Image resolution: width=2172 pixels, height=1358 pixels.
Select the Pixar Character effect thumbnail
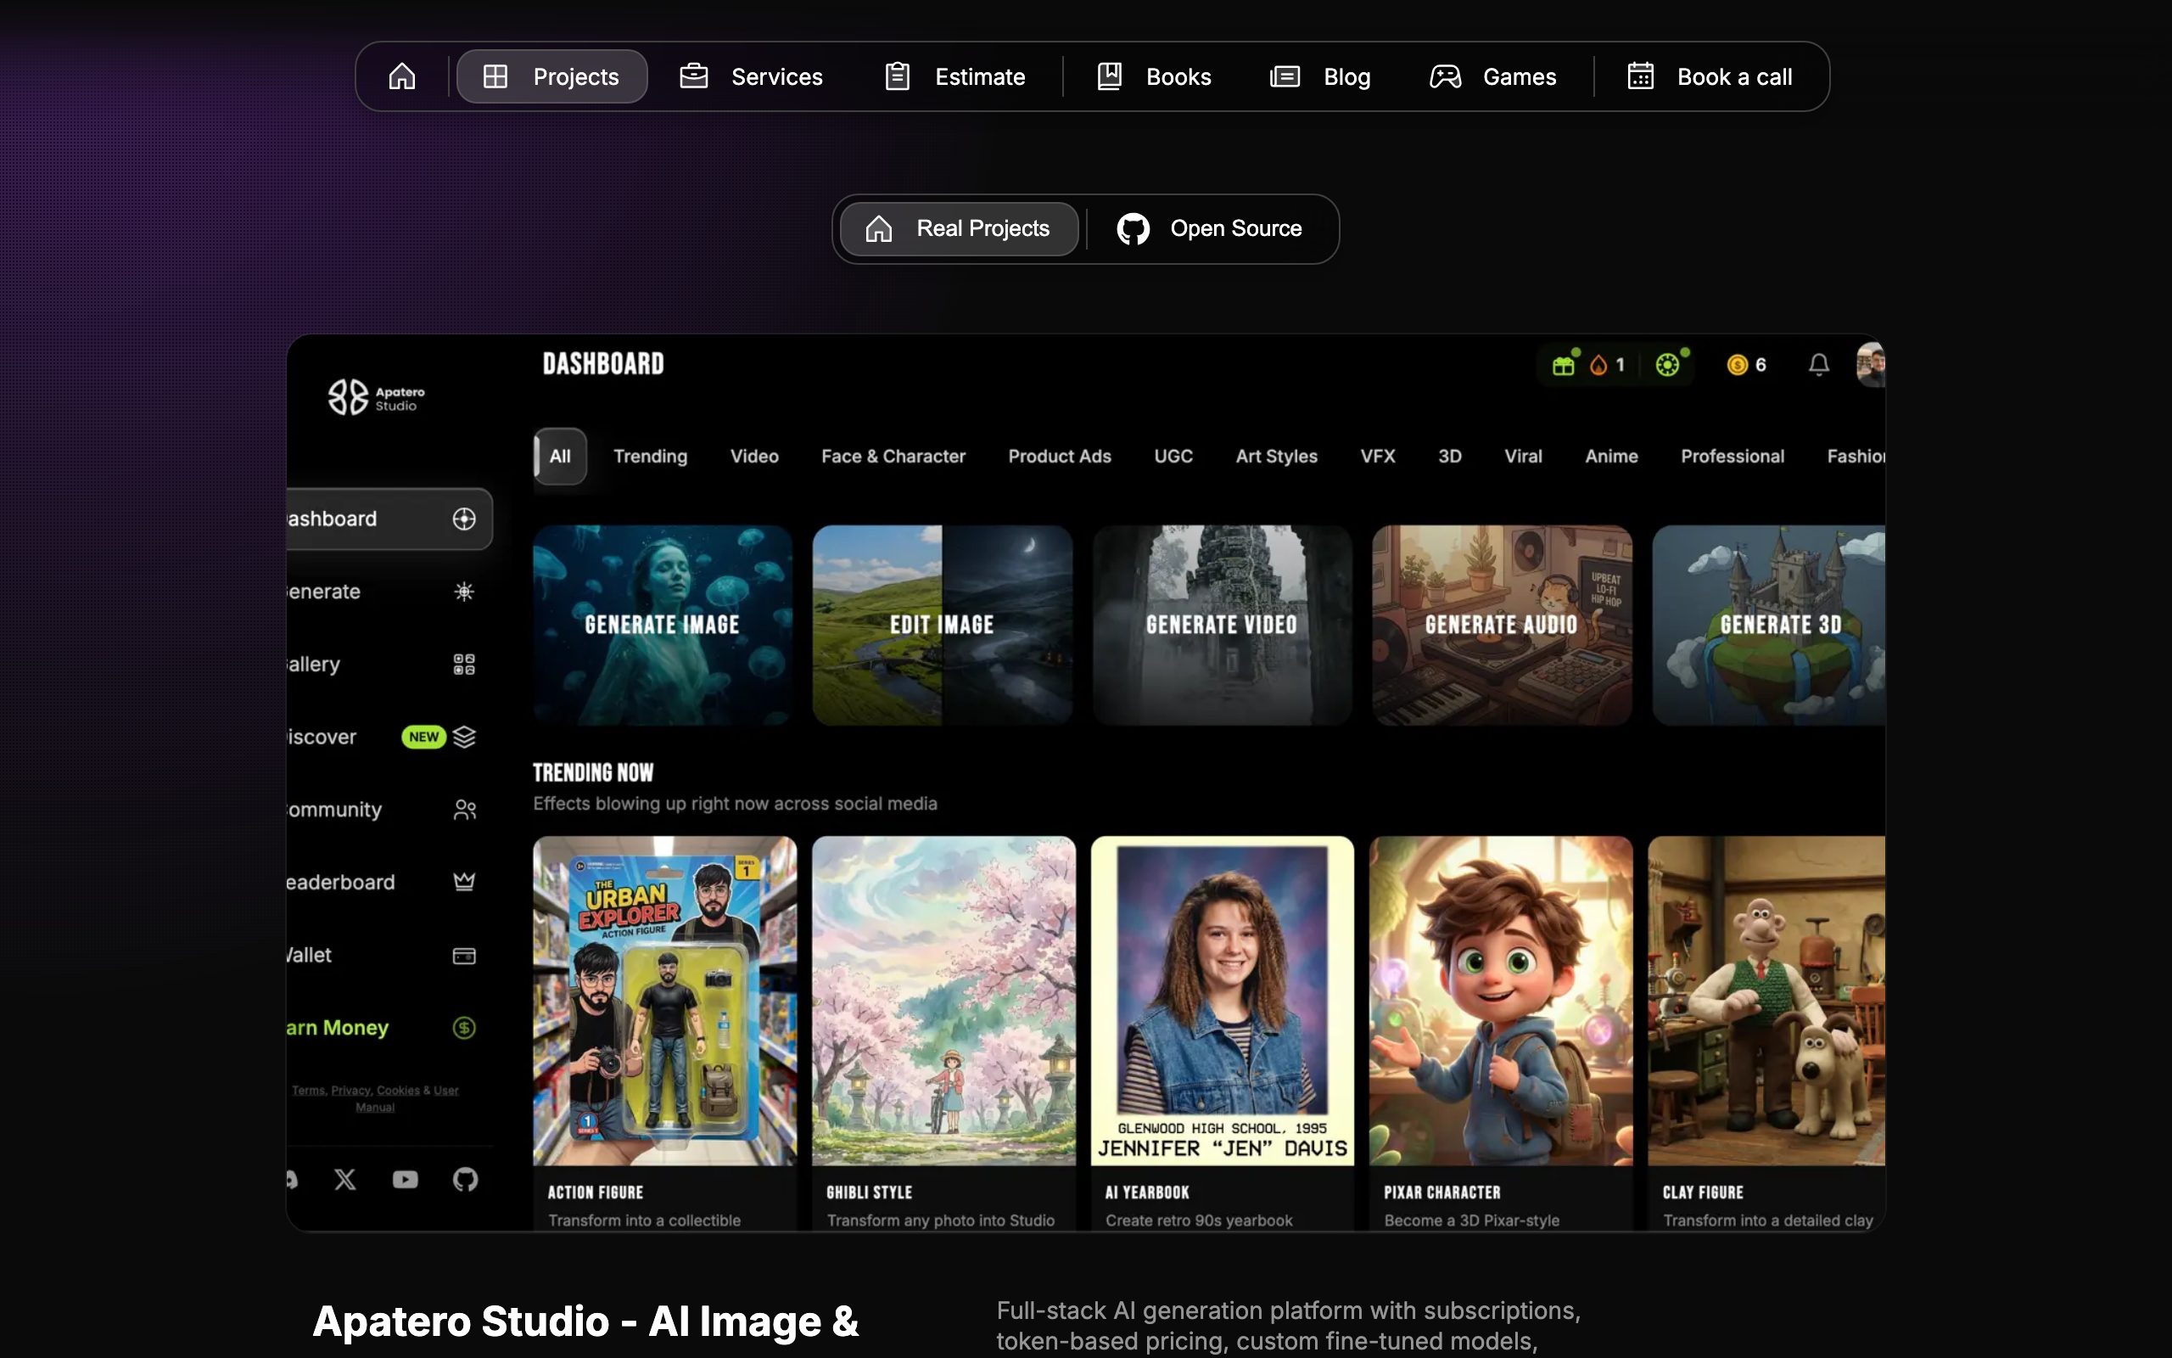click(x=1502, y=1001)
